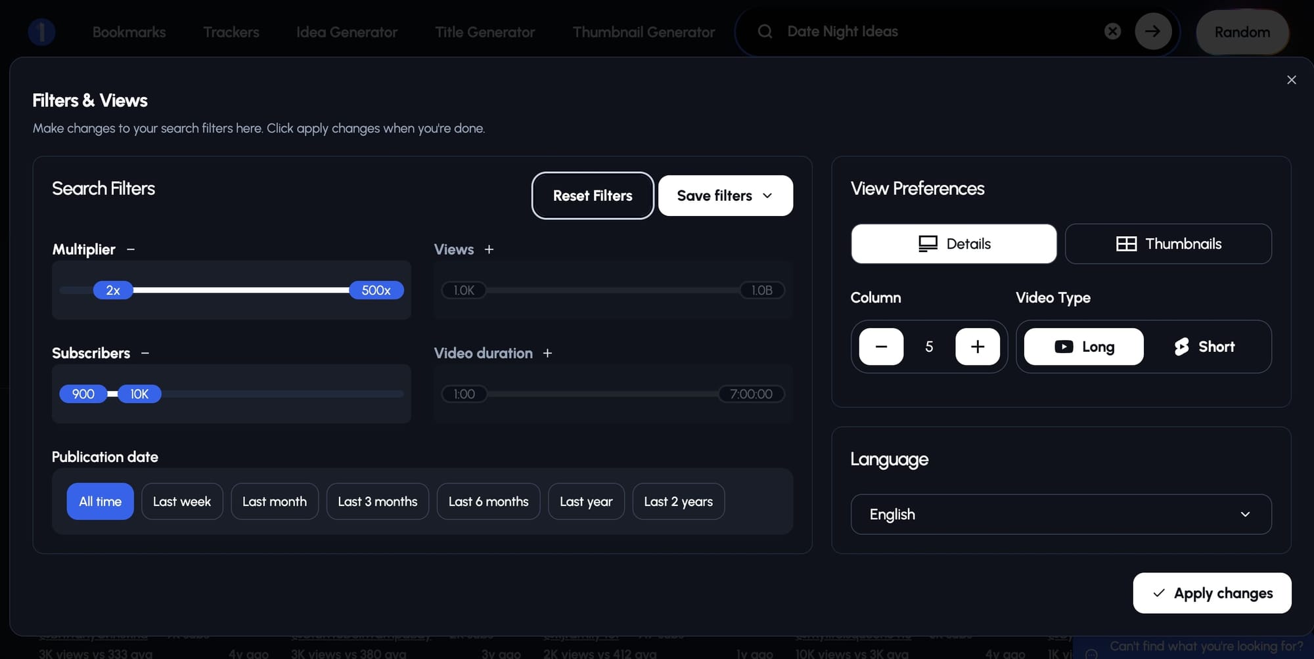Switch view to Thumbnails

coord(1168,244)
